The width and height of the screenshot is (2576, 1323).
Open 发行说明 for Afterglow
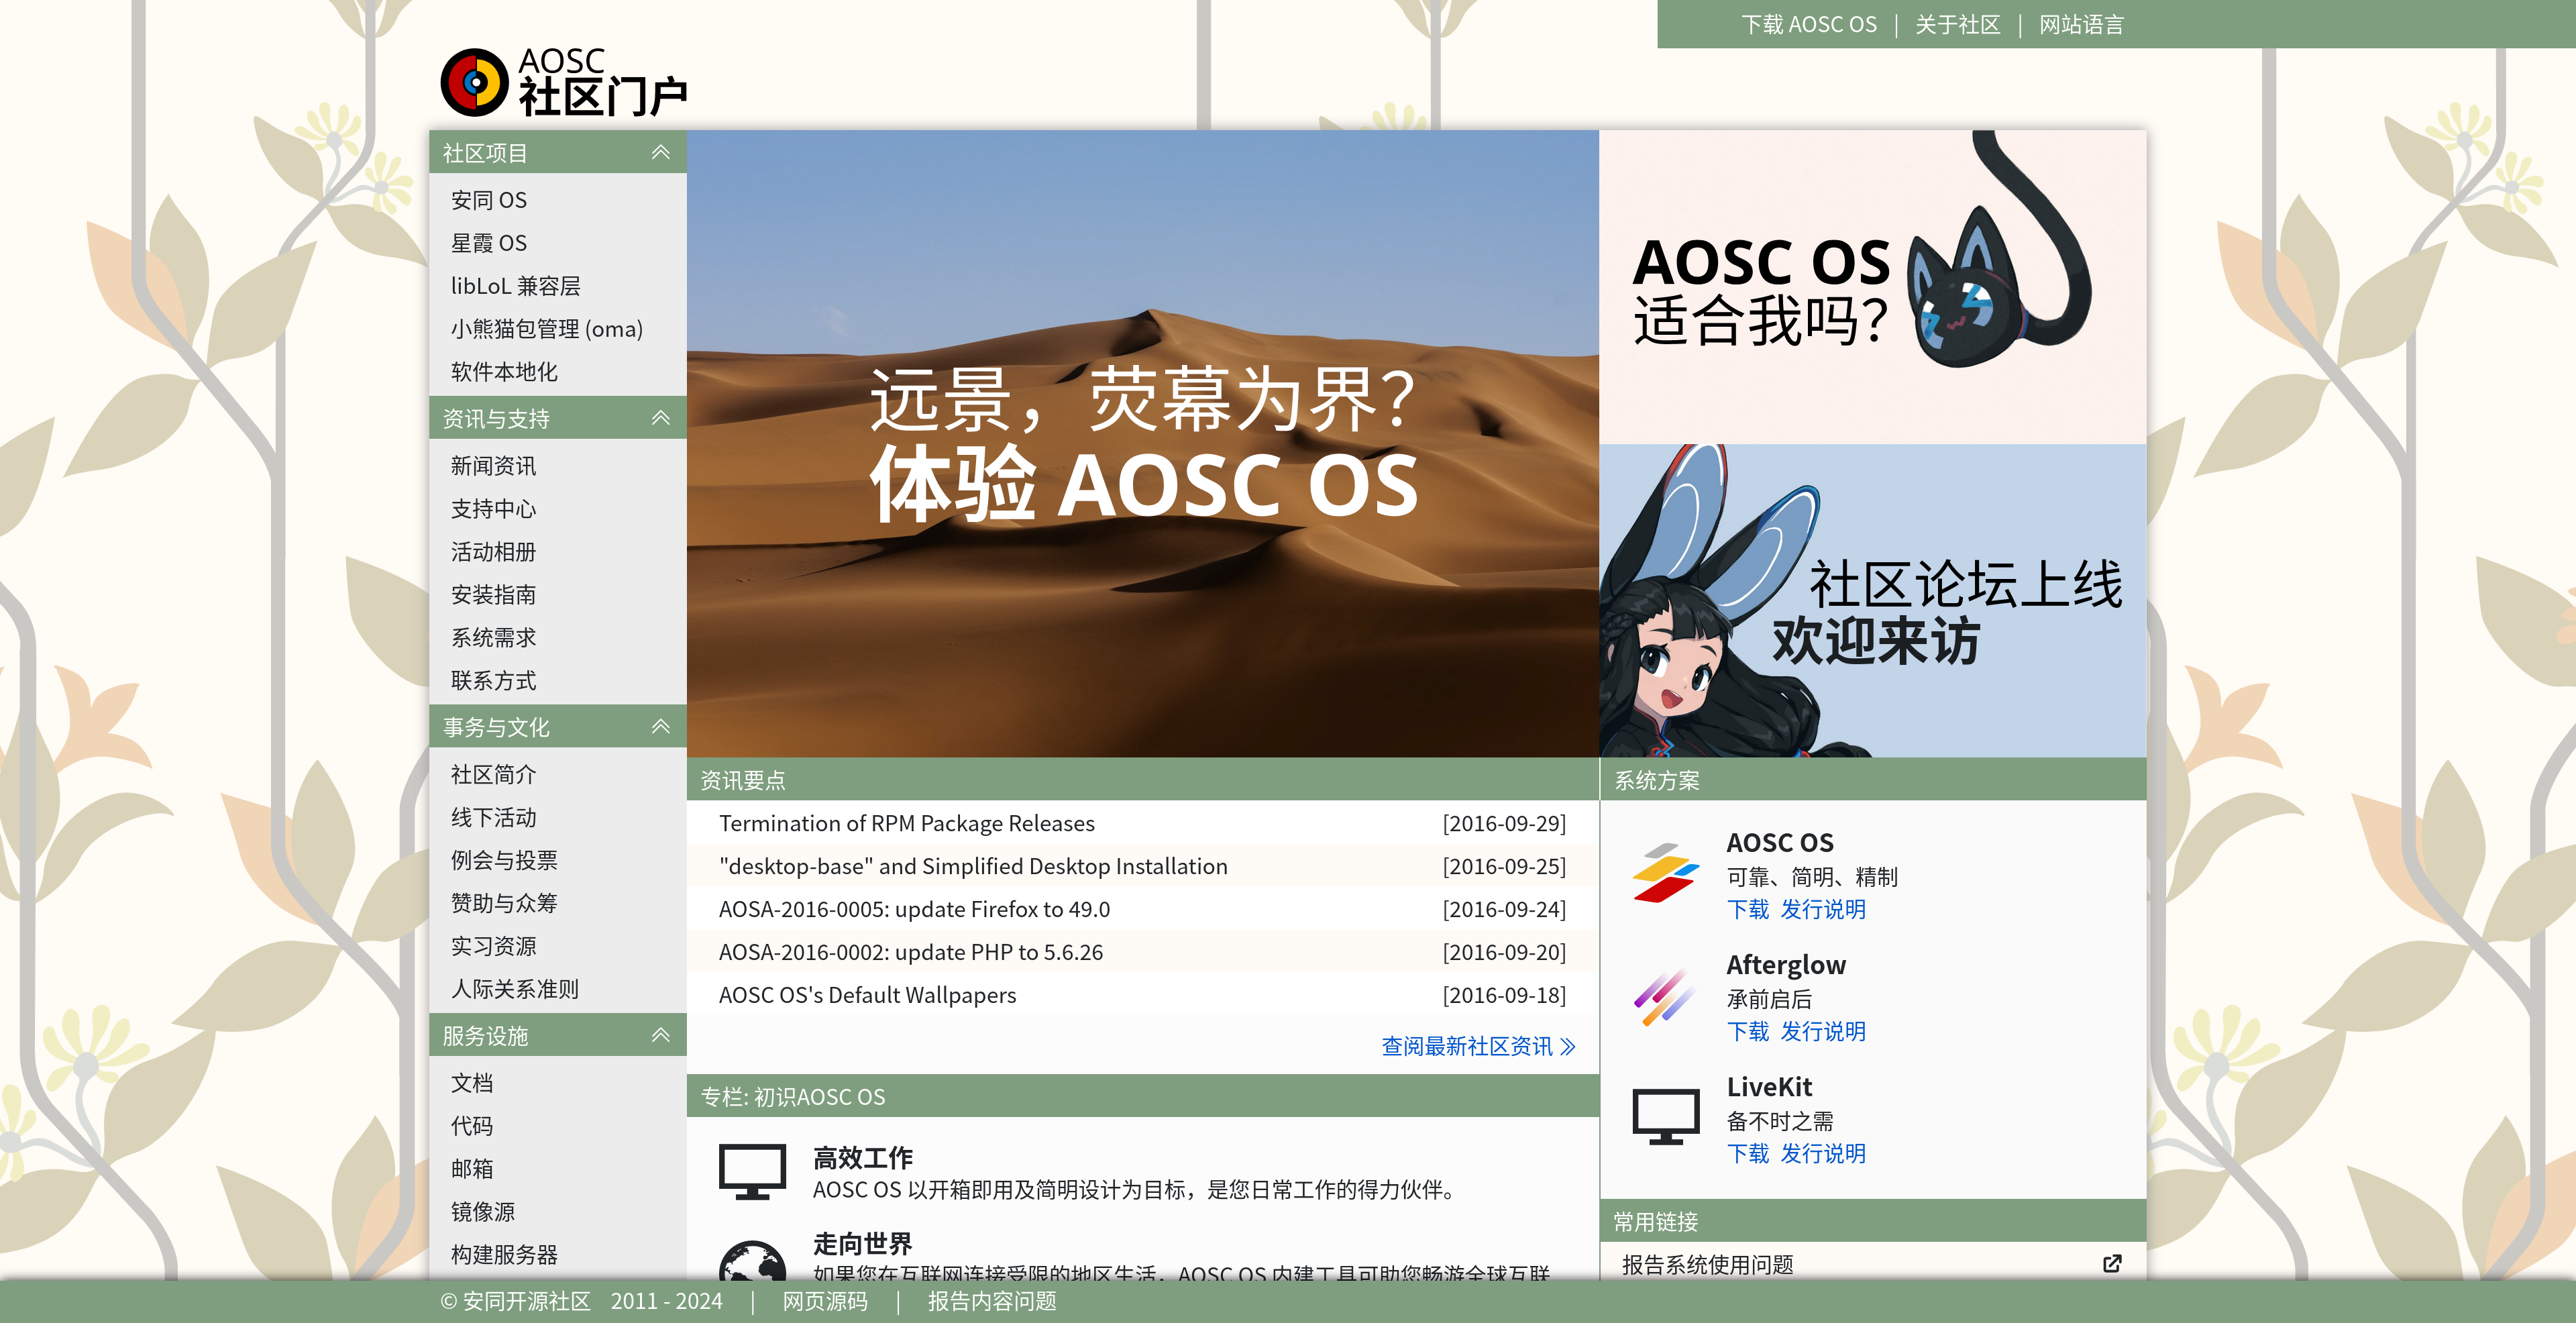click(1823, 1032)
